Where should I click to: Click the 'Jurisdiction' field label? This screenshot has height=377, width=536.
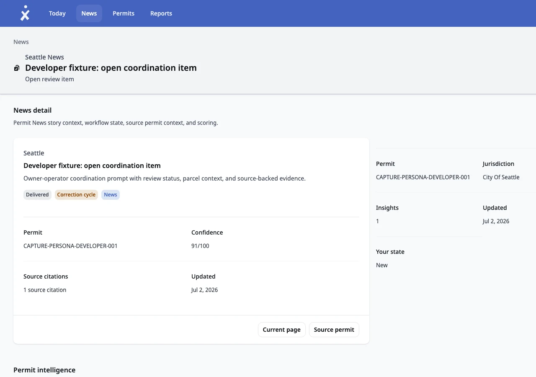(498, 164)
